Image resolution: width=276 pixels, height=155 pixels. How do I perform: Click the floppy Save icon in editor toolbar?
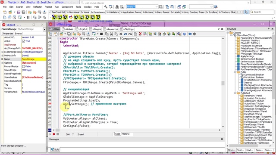pyautogui.click(x=69, y=34)
